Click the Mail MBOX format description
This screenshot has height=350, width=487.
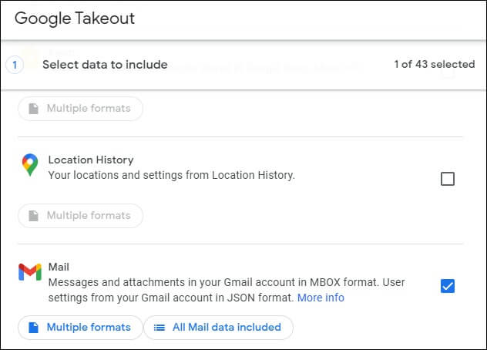tap(227, 290)
